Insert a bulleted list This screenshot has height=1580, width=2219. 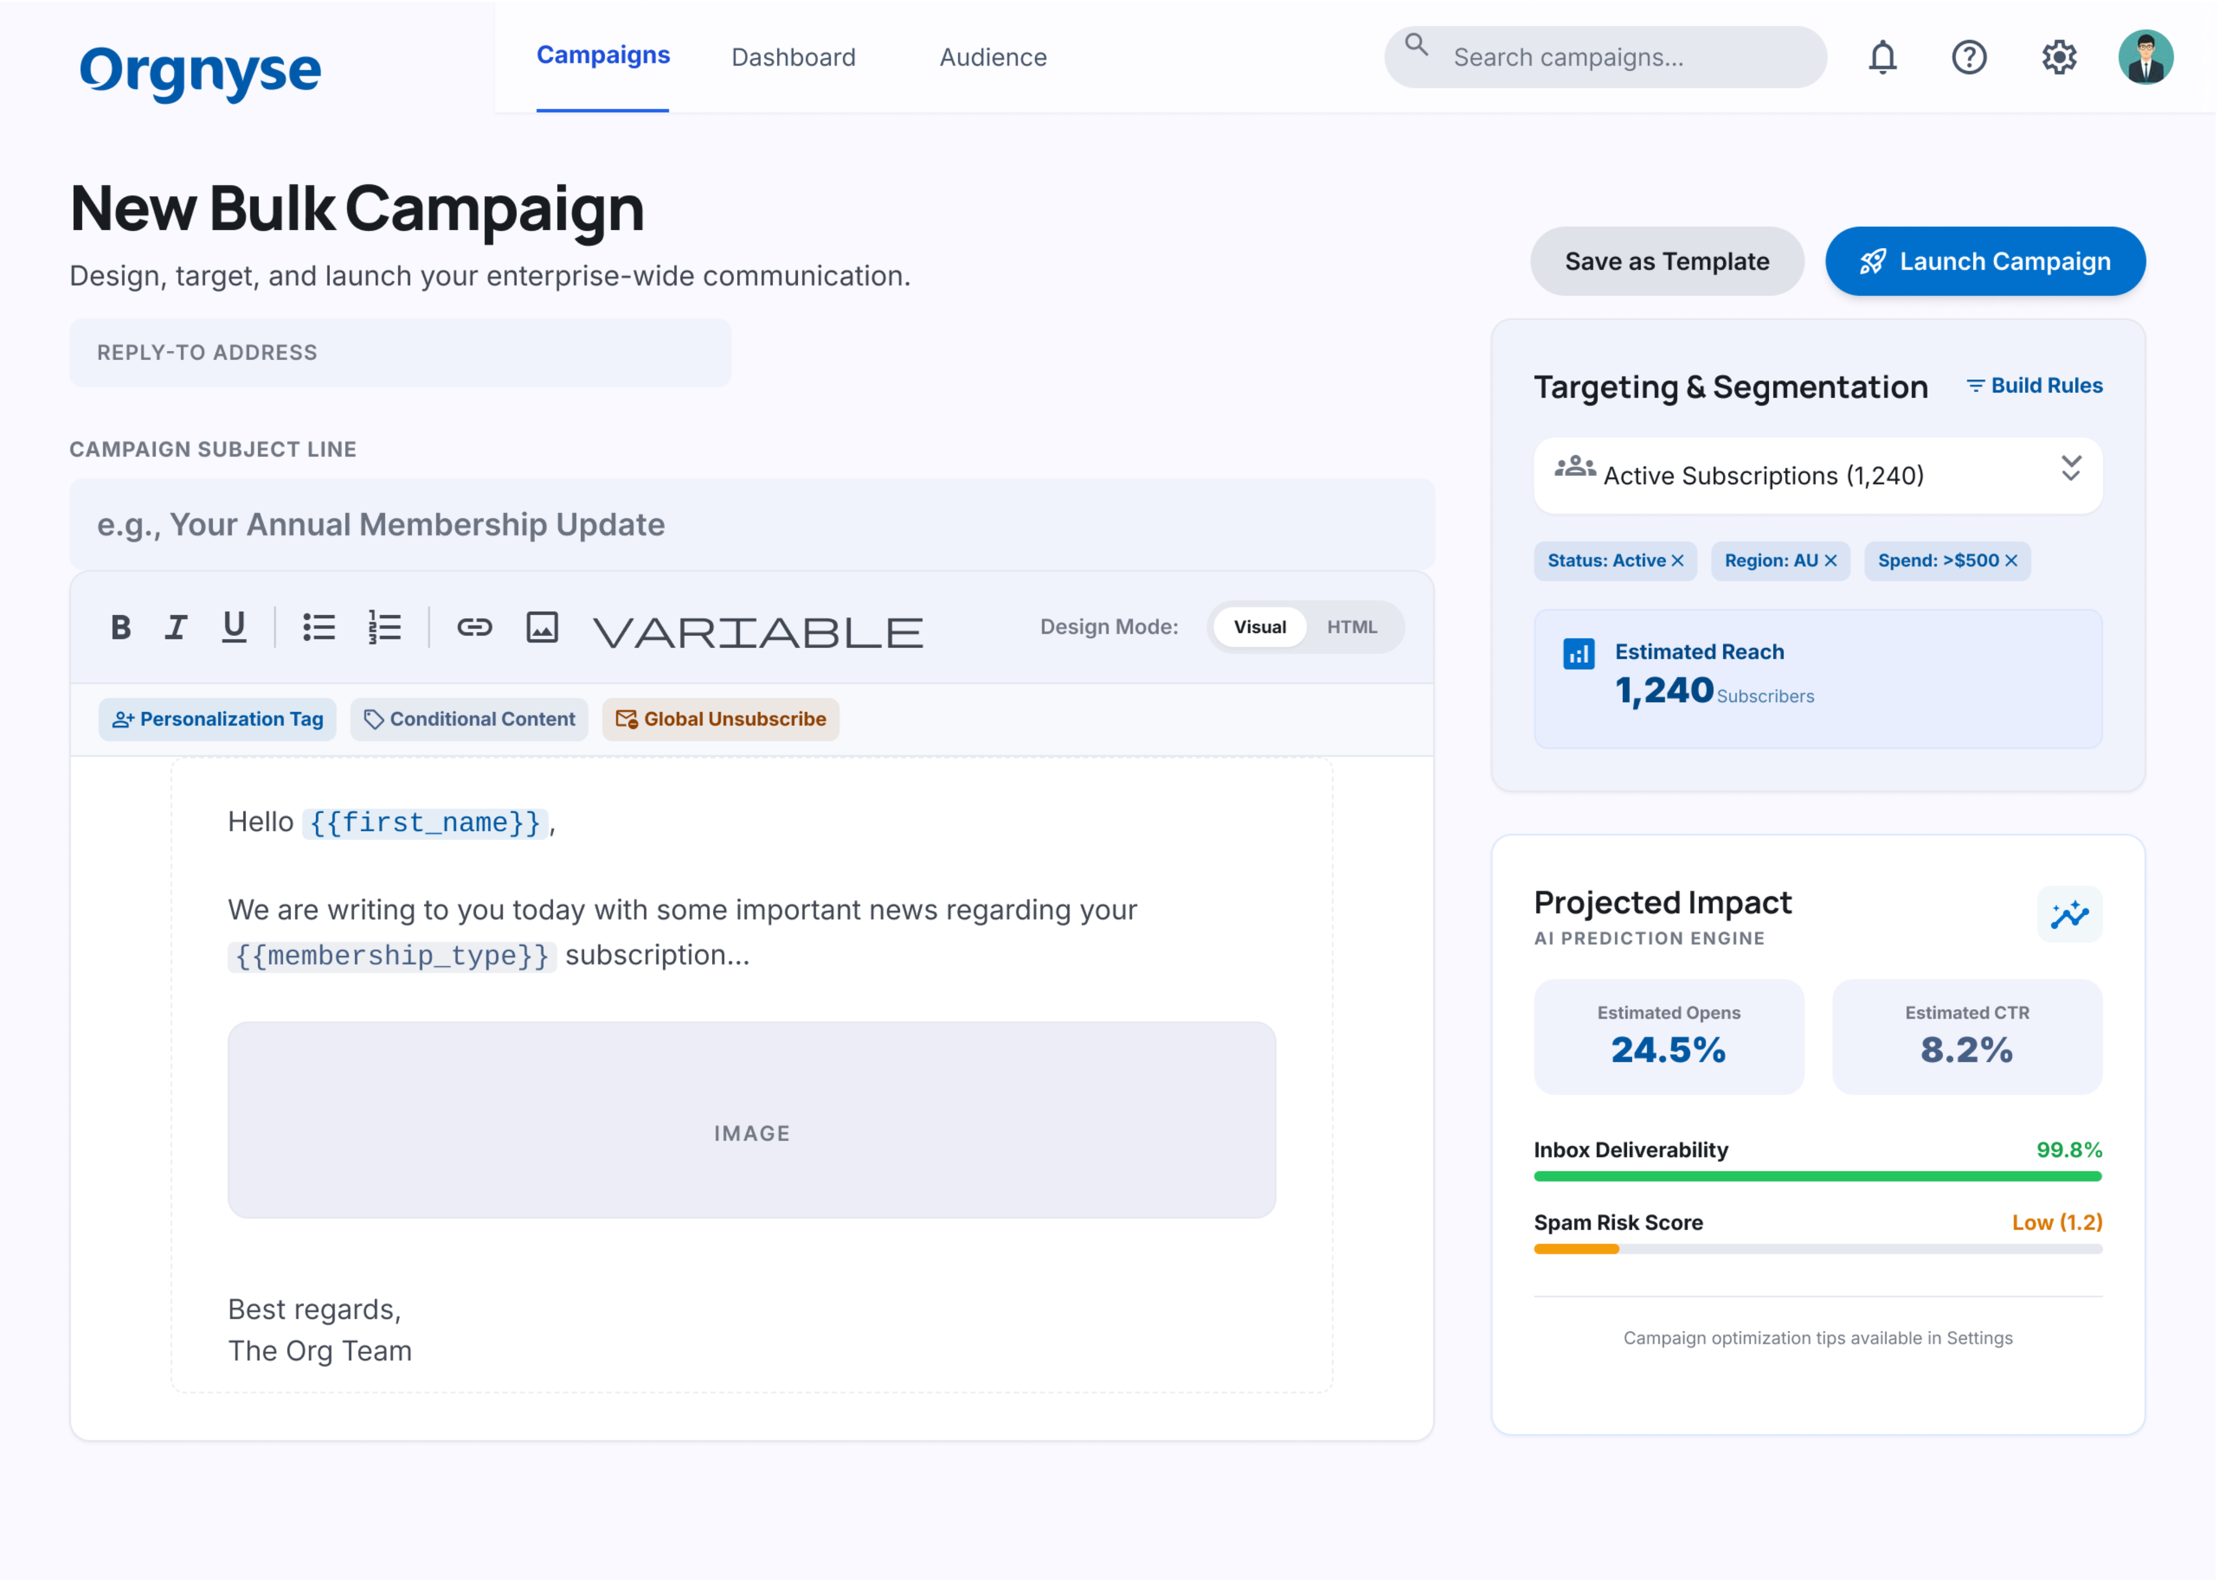[x=318, y=627]
